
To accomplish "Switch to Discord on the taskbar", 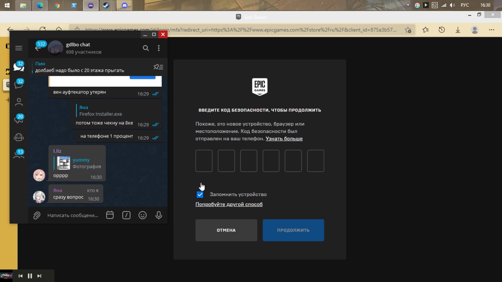I will [x=124, y=5].
